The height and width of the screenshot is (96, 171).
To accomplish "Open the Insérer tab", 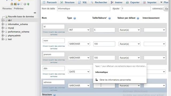I will [116, 2].
